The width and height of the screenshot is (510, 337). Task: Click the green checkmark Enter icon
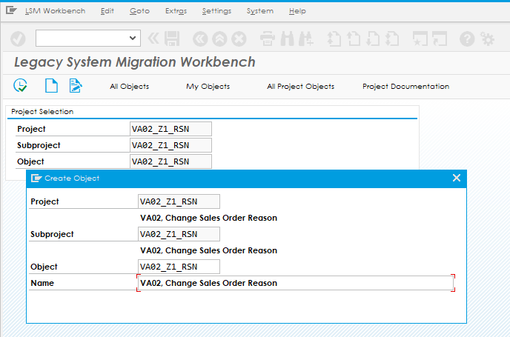19,39
